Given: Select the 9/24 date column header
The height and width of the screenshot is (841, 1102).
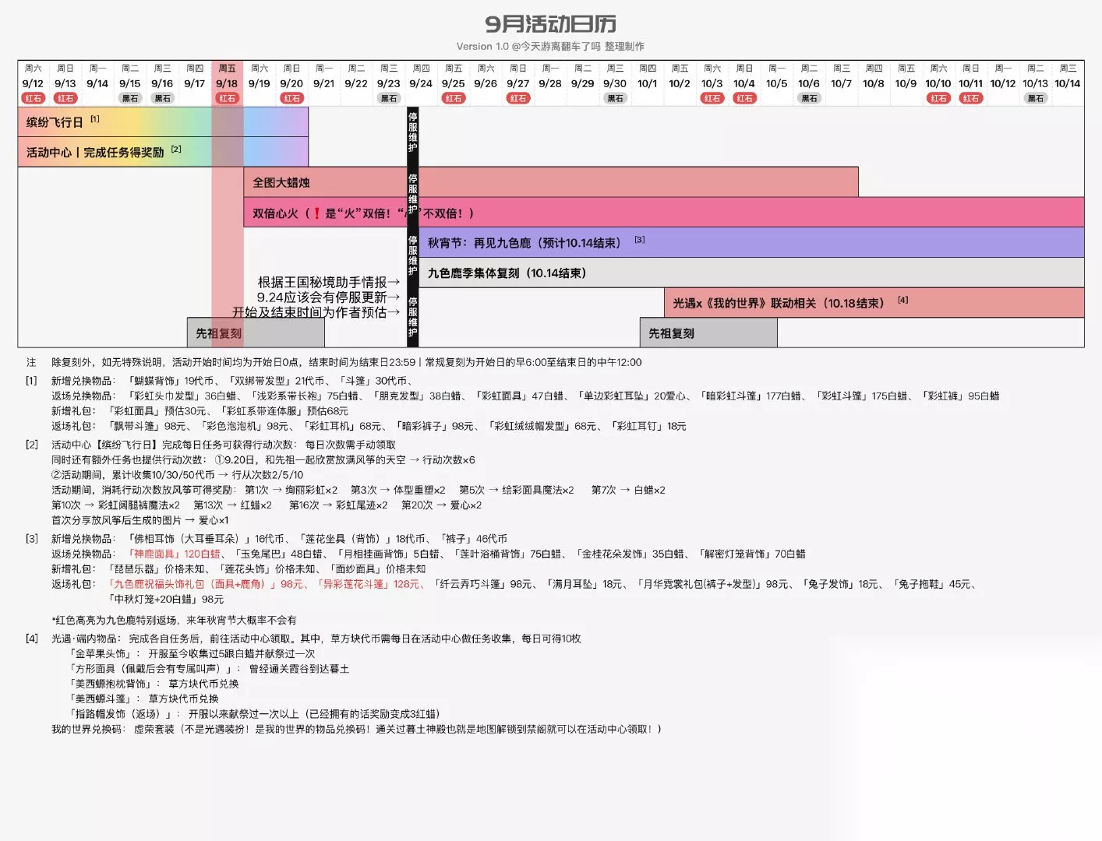Looking at the screenshot, I should [421, 76].
